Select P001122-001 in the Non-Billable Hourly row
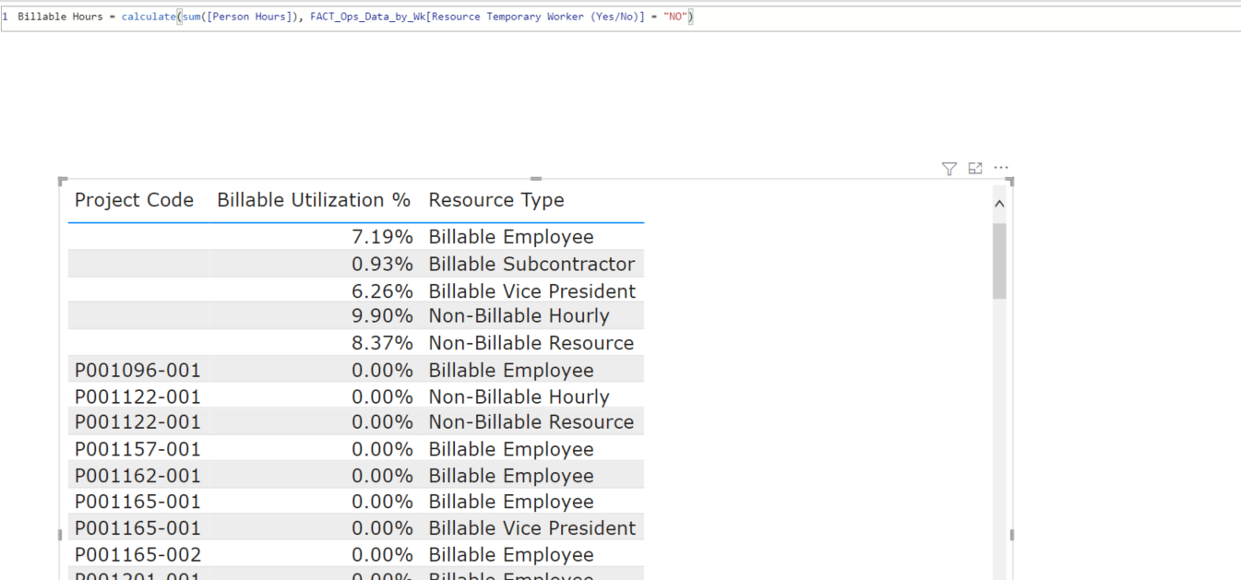The image size is (1241, 580). tap(137, 397)
